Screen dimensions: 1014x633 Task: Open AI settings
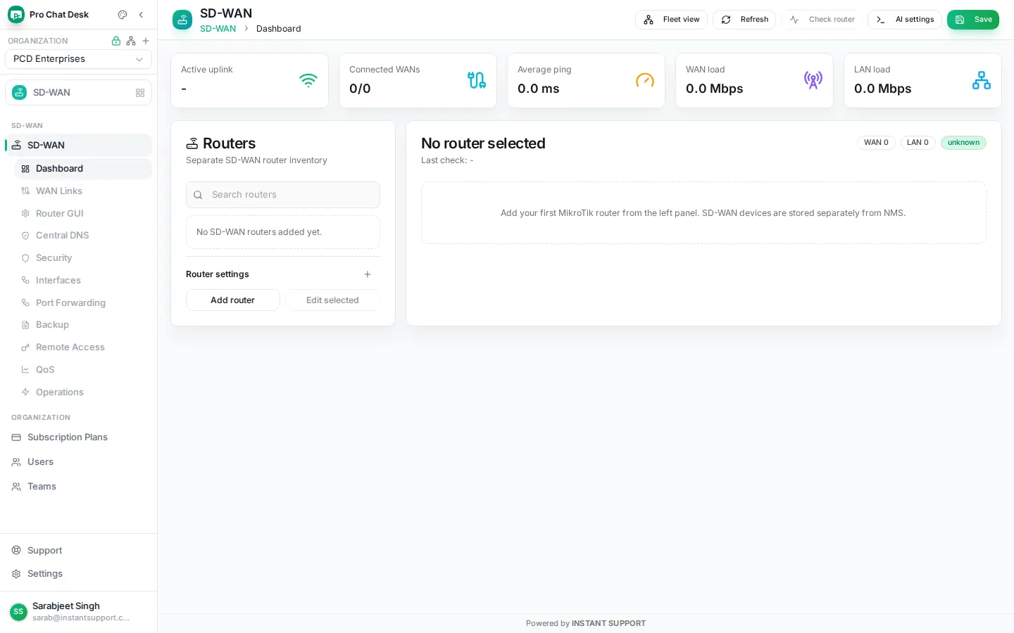coord(905,20)
